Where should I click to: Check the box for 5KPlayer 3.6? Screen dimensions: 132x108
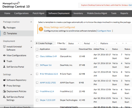[37, 65]
